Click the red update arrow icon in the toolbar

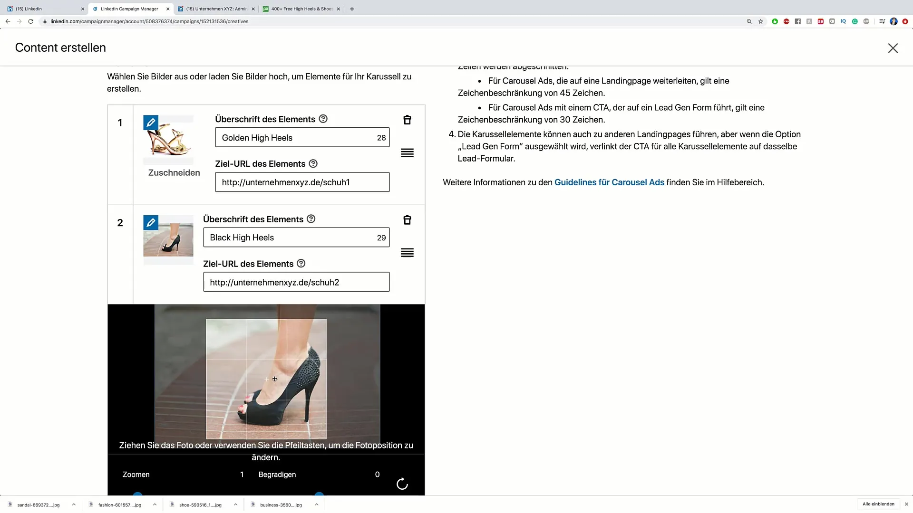905,21
